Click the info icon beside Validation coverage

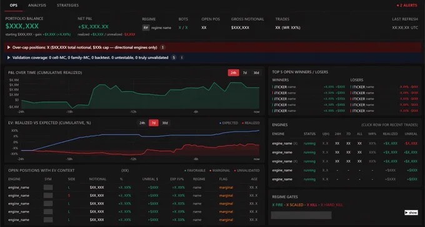click(x=182, y=58)
